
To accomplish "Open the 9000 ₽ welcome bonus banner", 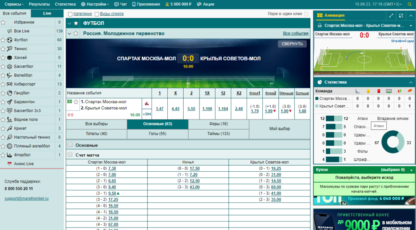I will 364,219.
